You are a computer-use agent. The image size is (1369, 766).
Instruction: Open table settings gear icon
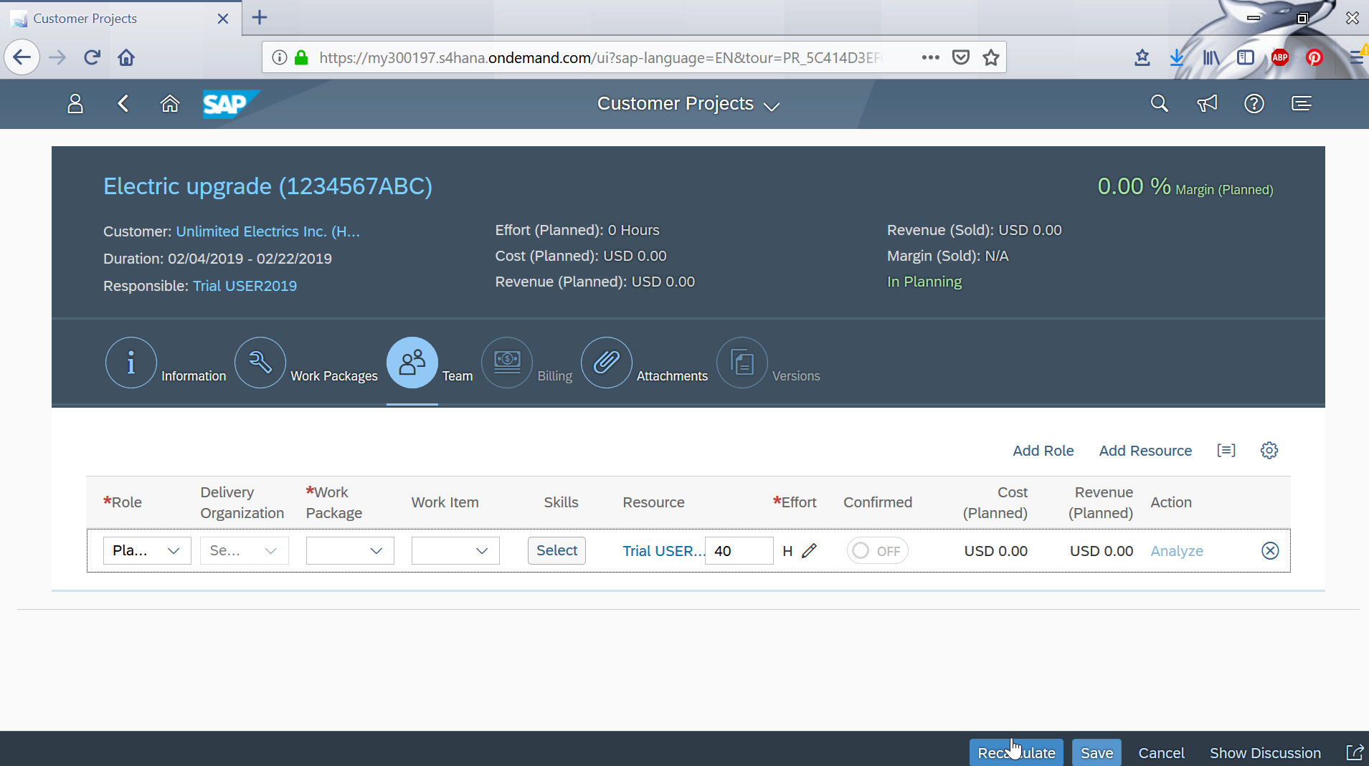point(1269,451)
